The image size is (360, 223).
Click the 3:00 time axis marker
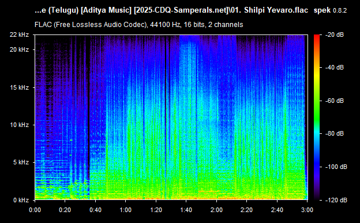(x=307, y=210)
